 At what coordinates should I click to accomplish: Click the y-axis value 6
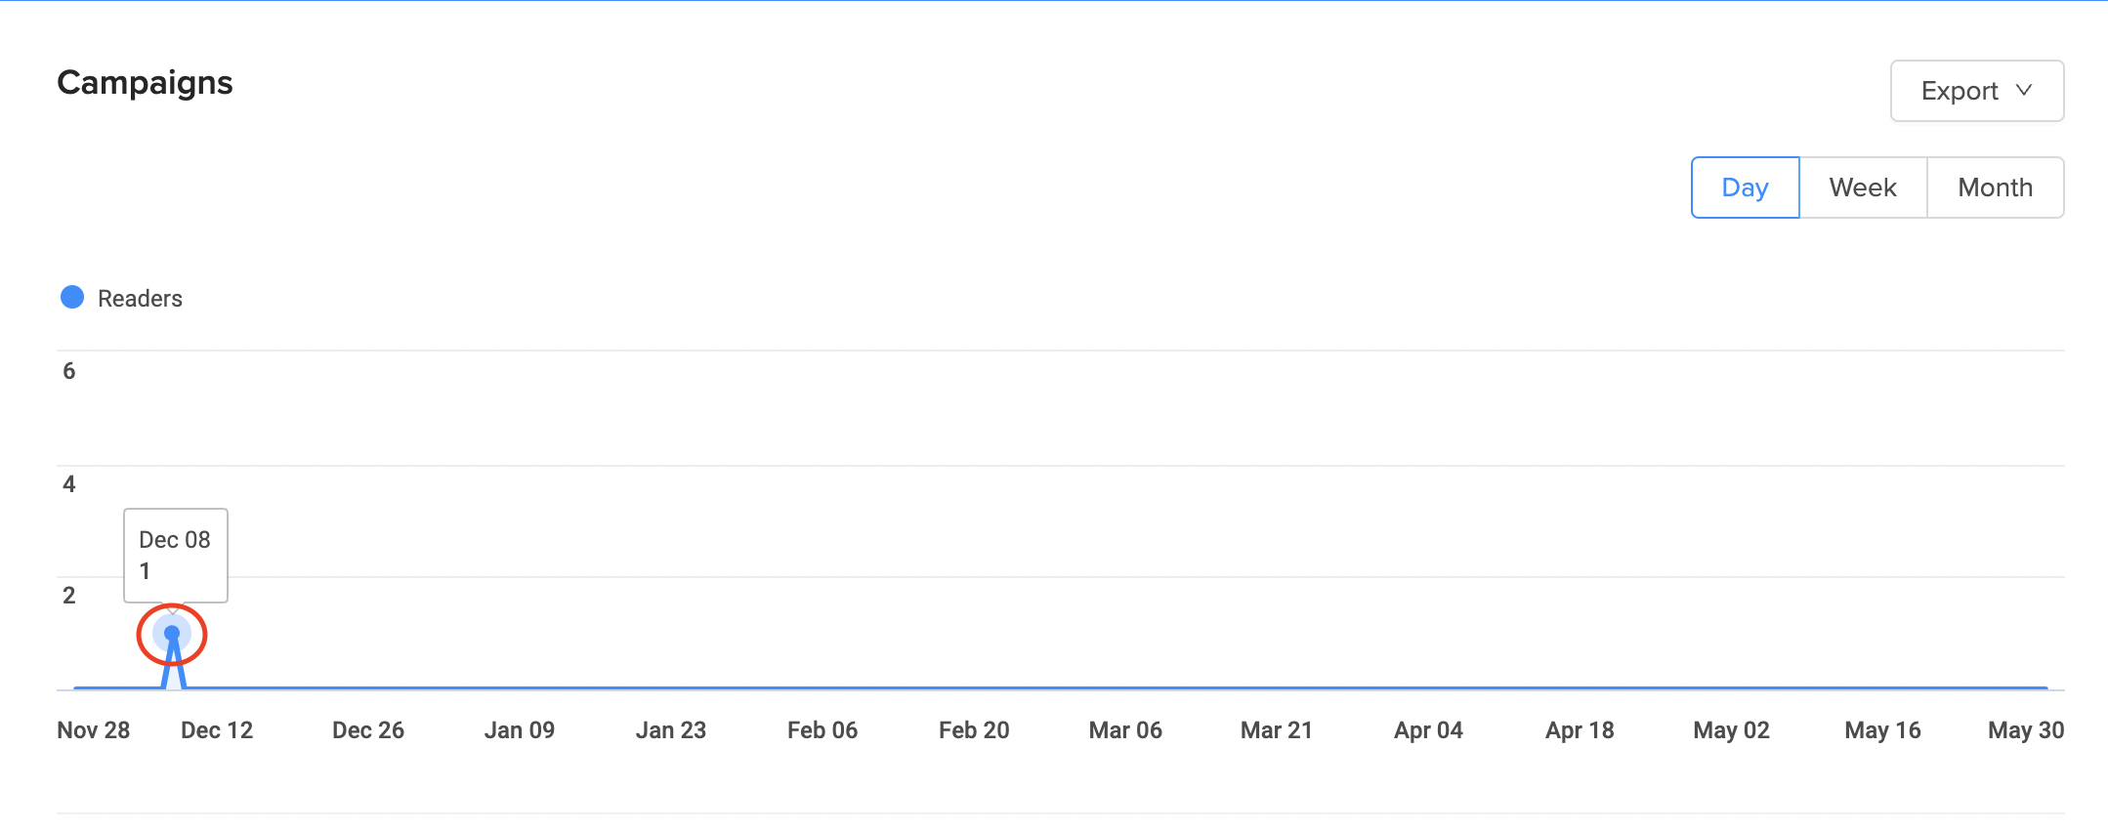pos(69,371)
